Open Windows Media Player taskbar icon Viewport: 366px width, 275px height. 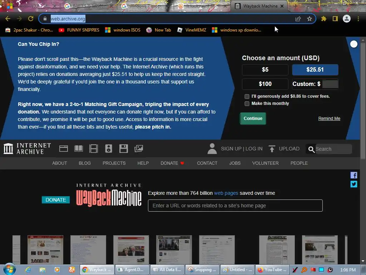tap(57, 270)
